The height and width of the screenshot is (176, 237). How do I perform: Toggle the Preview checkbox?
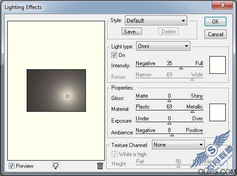(12, 166)
